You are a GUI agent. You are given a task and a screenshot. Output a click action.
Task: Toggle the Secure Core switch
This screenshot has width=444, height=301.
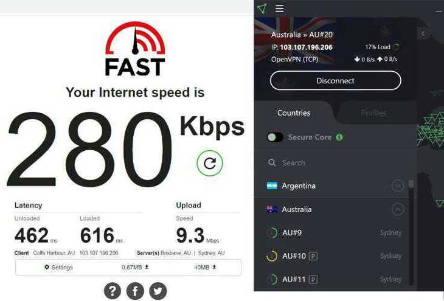coord(275,137)
